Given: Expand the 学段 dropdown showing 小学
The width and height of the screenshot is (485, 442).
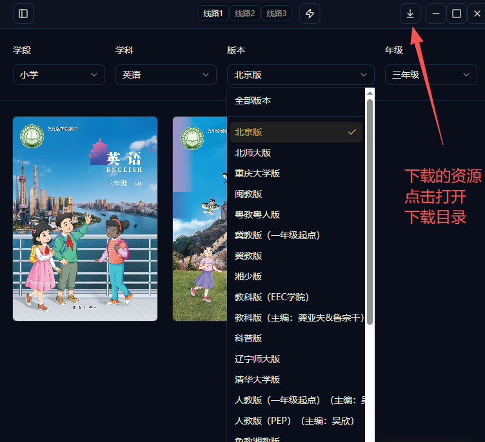Looking at the screenshot, I should [x=59, y=75].
